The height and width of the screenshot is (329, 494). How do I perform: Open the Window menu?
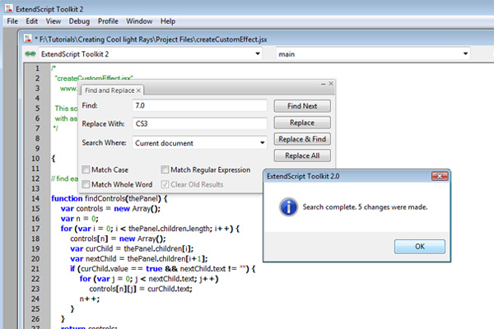point(139,21)
